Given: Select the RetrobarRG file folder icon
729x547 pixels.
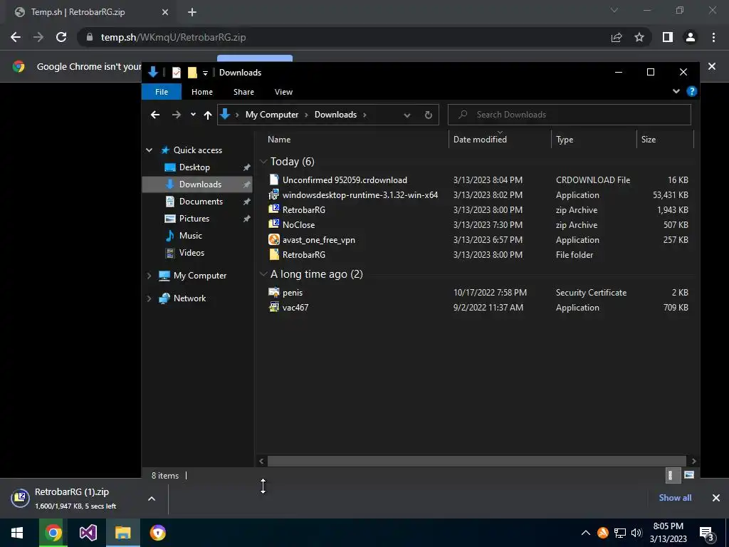Looking at the screenshot, I should pos(274,254).
